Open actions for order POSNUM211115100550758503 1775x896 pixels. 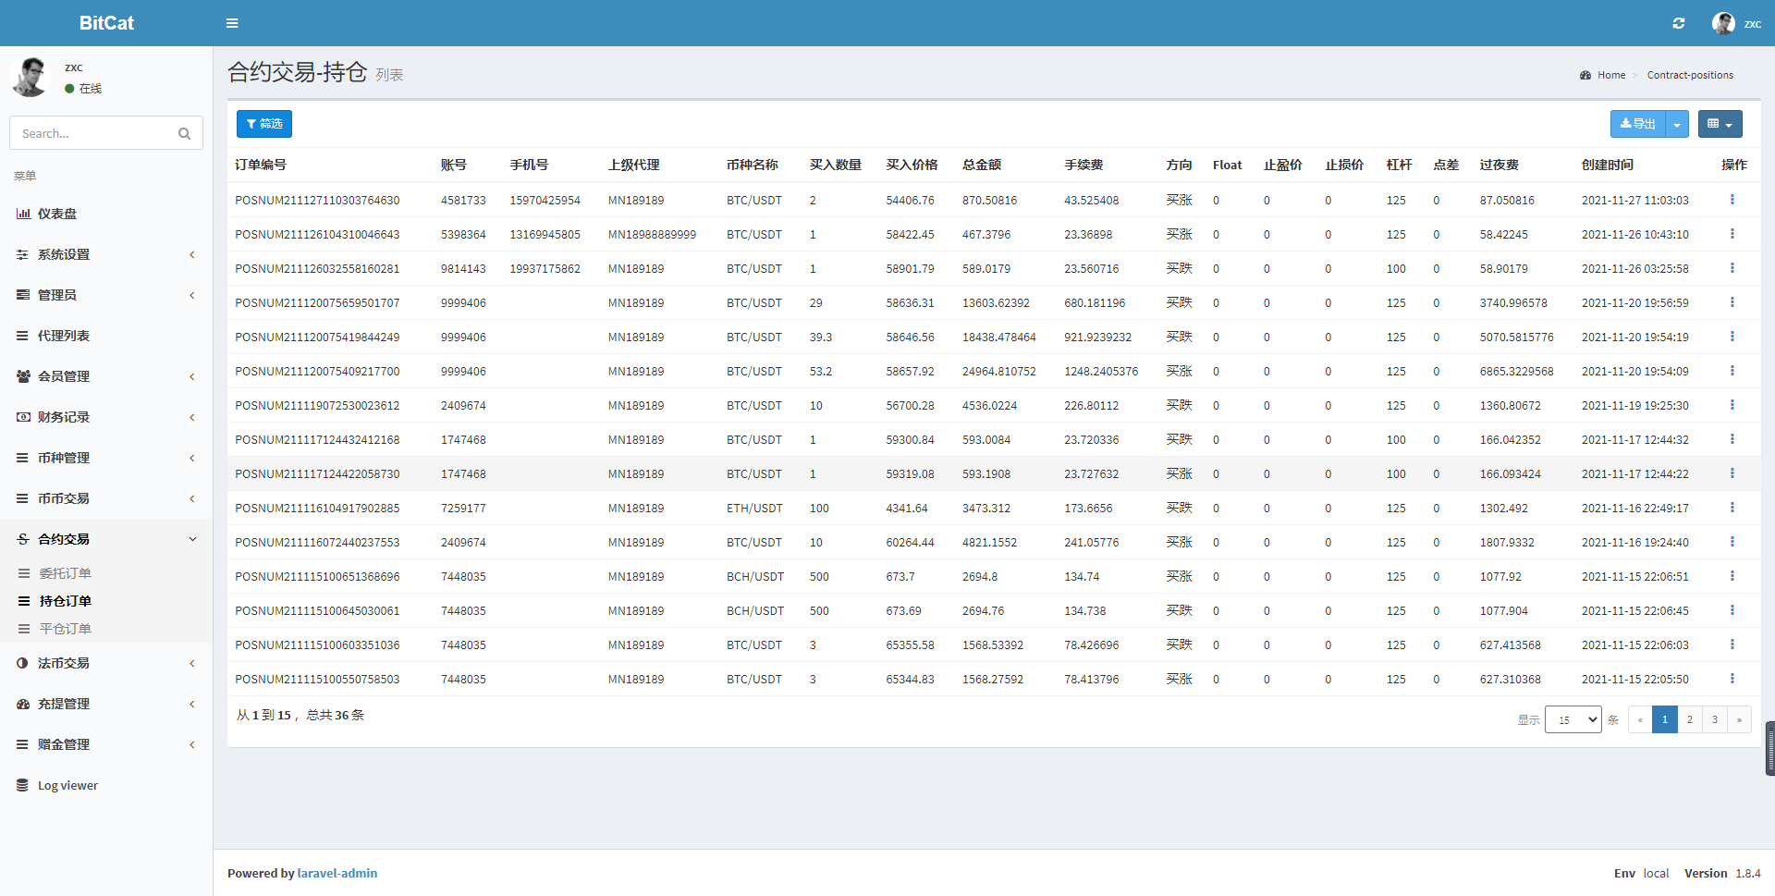point(1732,679)
